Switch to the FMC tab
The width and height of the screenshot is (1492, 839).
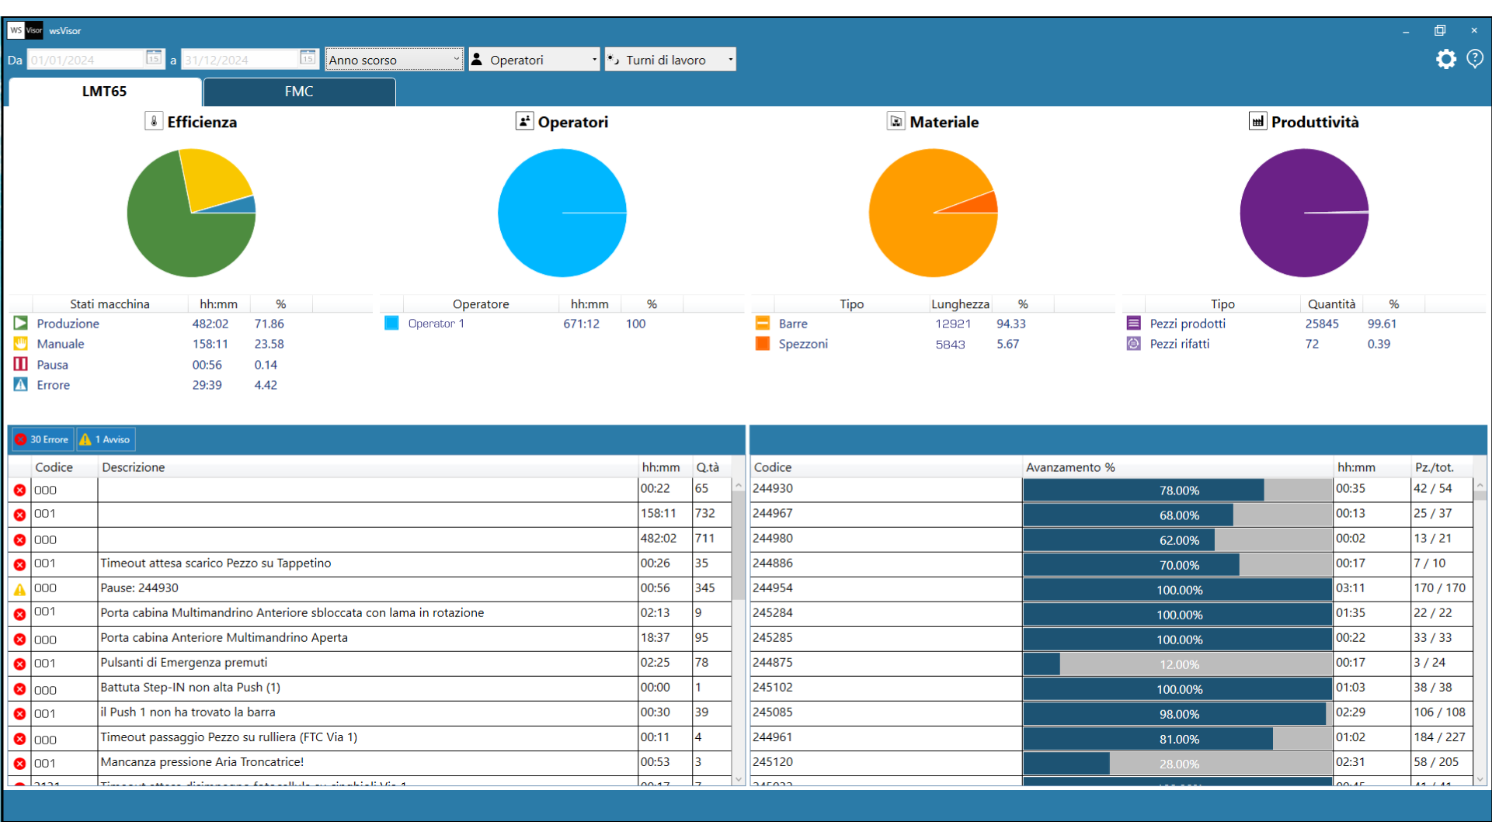299,92
